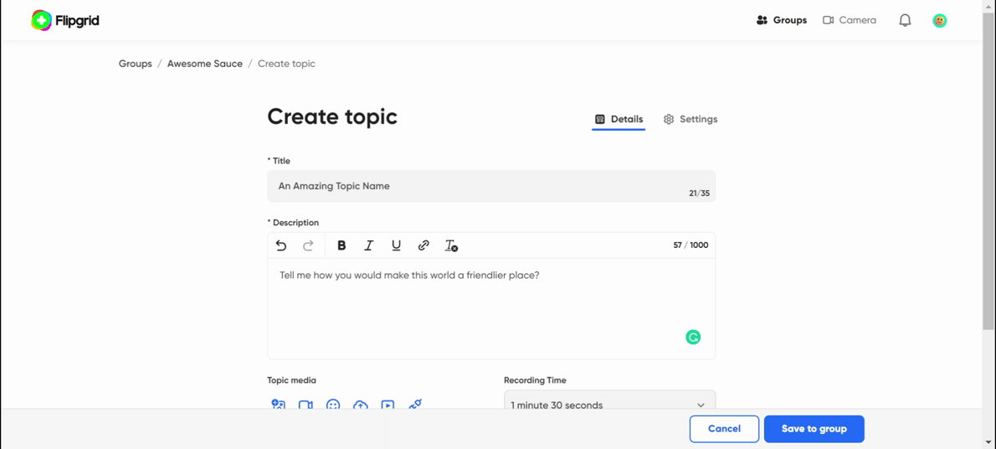Cancel topic creation
Screen dimensions: 996x449
724,429
